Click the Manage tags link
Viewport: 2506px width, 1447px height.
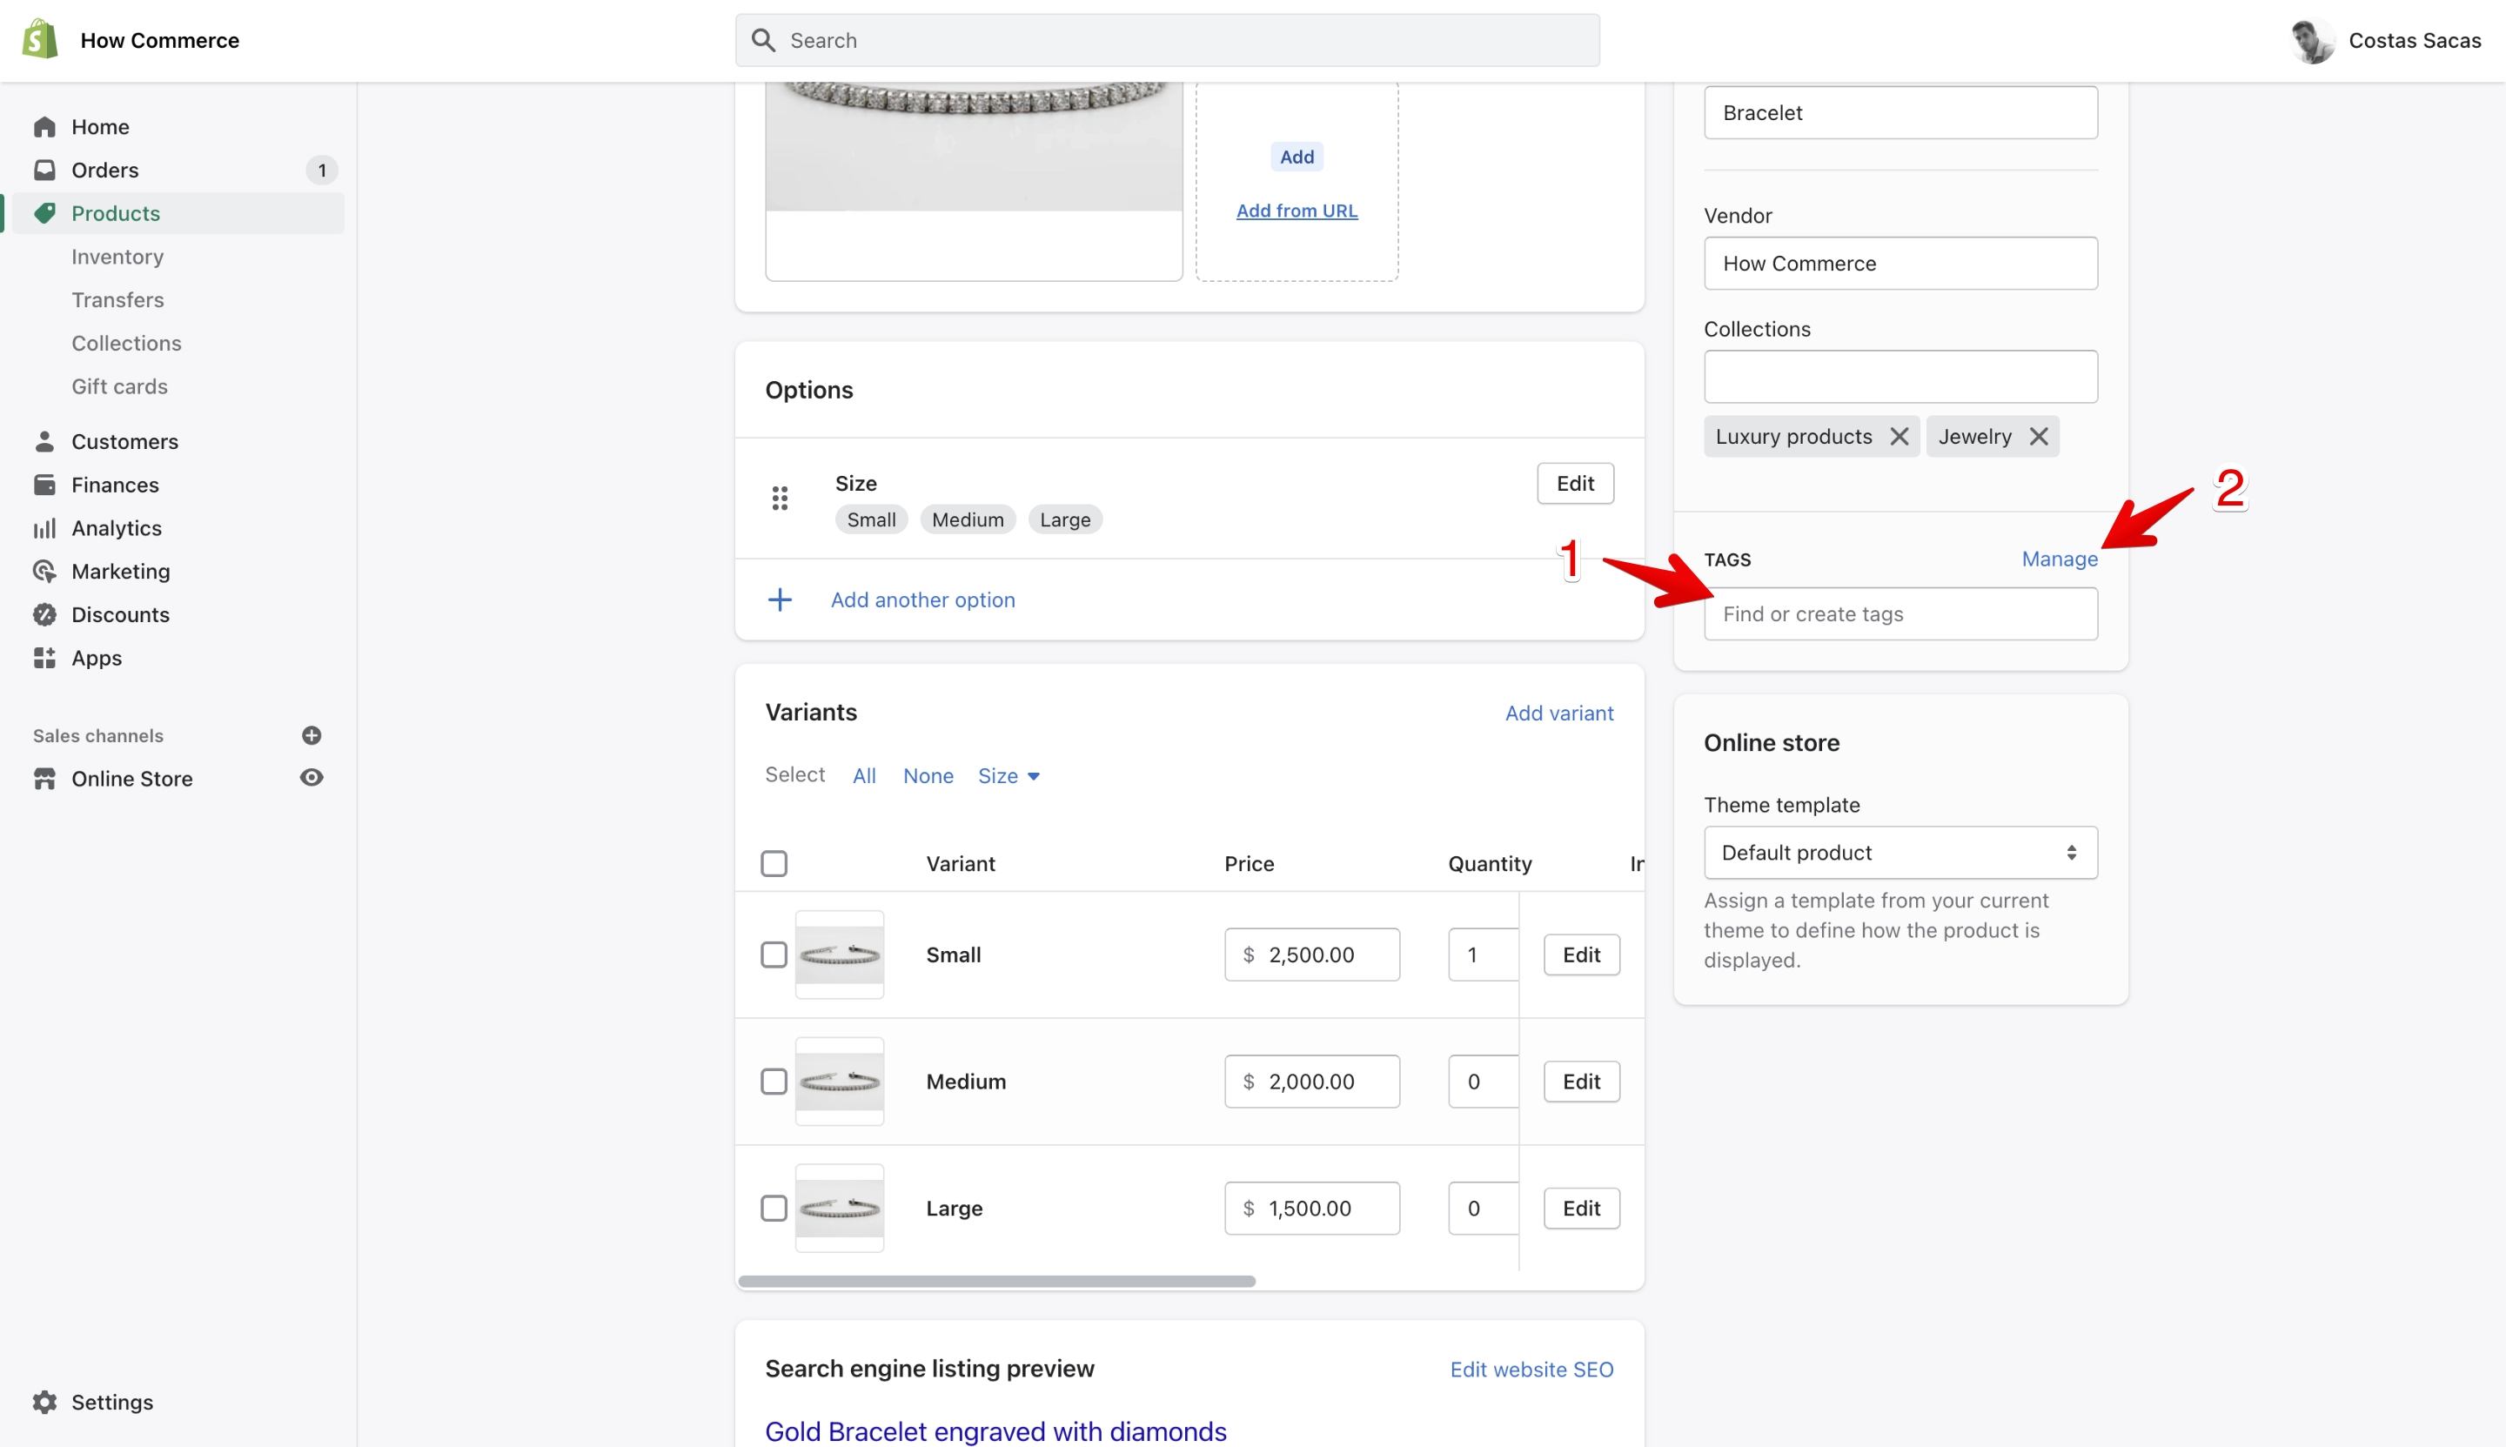pyautogui.click(x=2059, y=559)
